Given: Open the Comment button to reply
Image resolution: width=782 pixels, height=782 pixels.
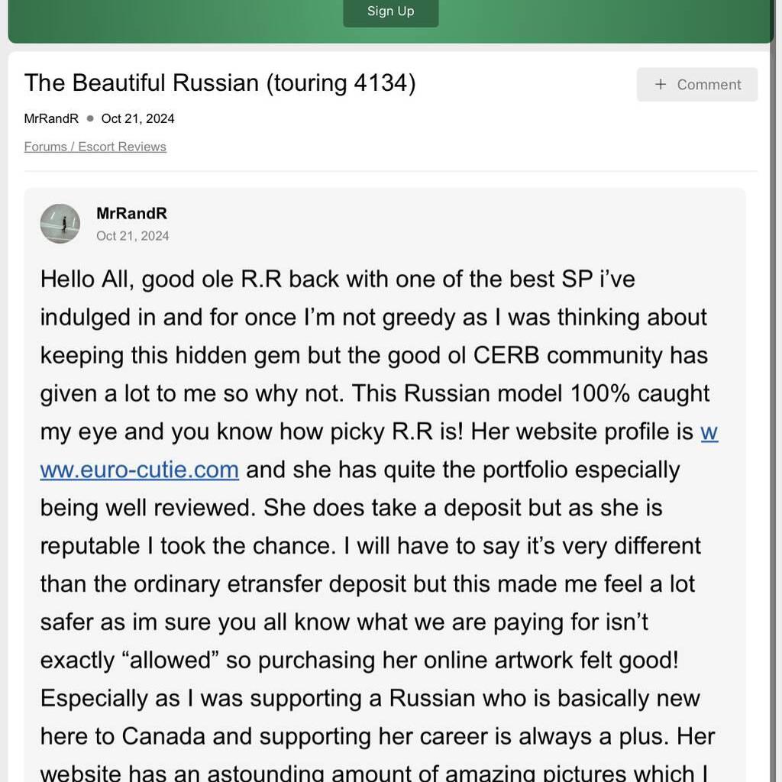Looking at the screenshot, I should coord(696,84).
